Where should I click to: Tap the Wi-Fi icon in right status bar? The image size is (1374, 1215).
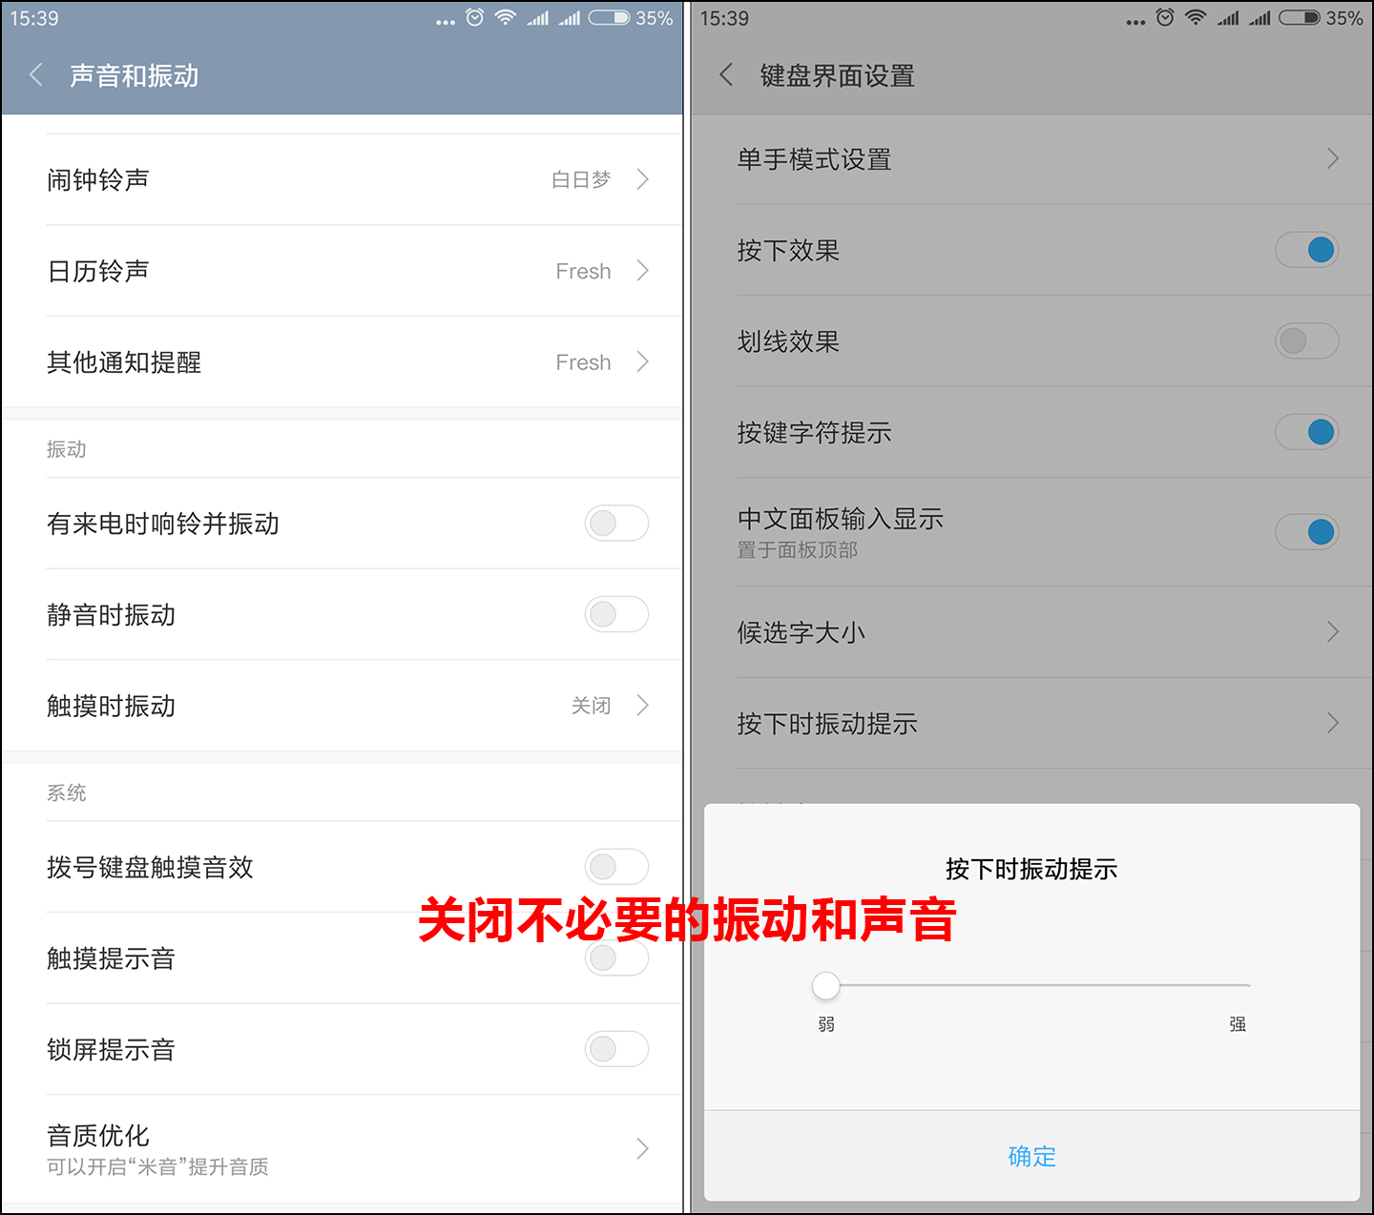1195,18
